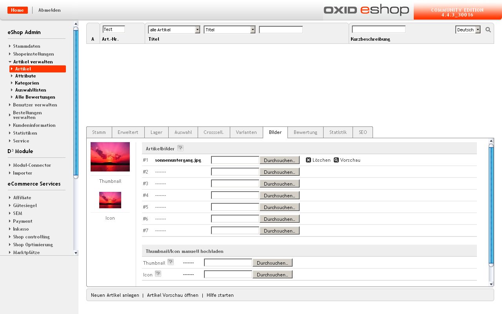Click 'Neuen Artikel anlegen' link

[115, 295]
